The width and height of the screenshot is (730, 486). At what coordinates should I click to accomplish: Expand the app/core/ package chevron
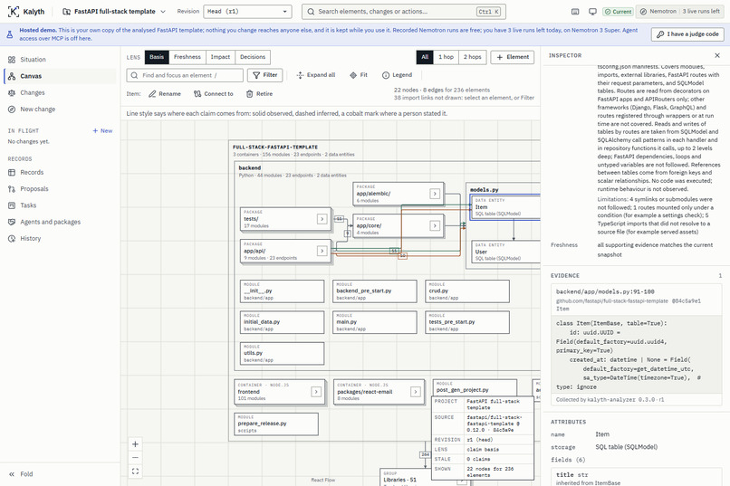435,226
